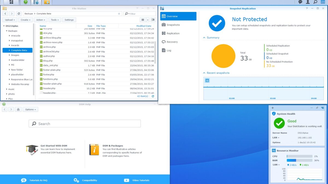Go to DSM Help home page

click(x=18, y=109)
